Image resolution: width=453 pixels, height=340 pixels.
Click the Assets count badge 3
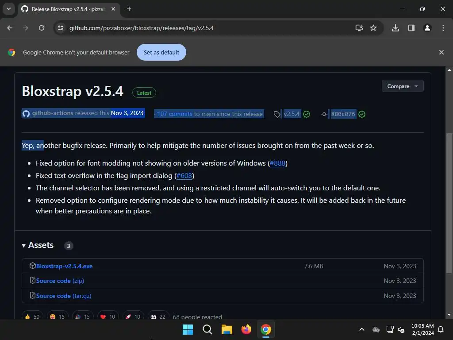(x=69, y=246)
